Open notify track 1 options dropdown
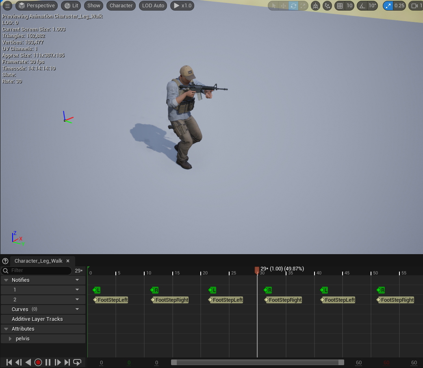 [77, 290]
